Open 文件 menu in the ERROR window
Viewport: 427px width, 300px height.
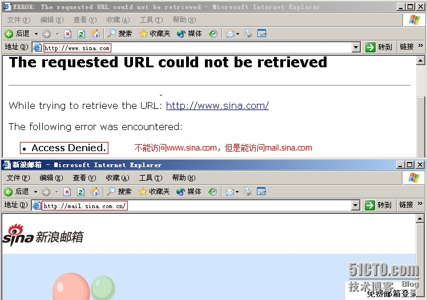19,20
